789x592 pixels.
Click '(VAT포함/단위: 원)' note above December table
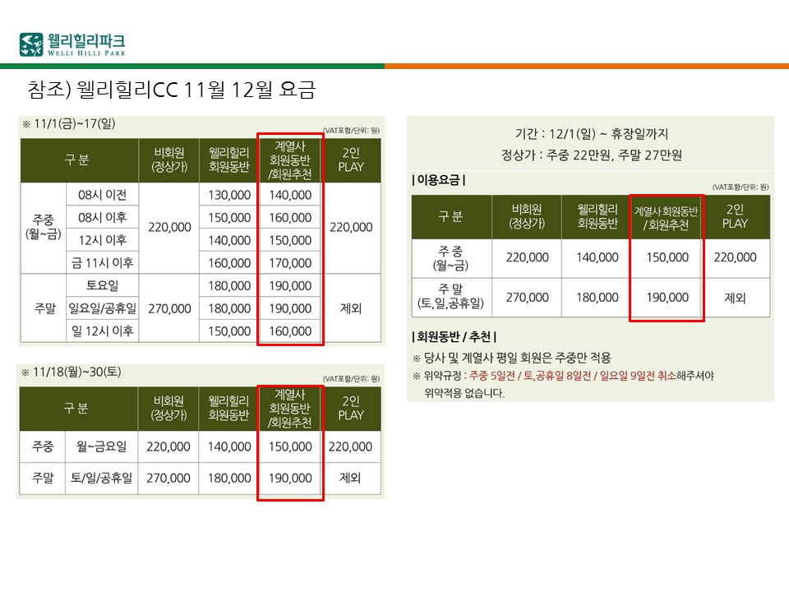741,187
